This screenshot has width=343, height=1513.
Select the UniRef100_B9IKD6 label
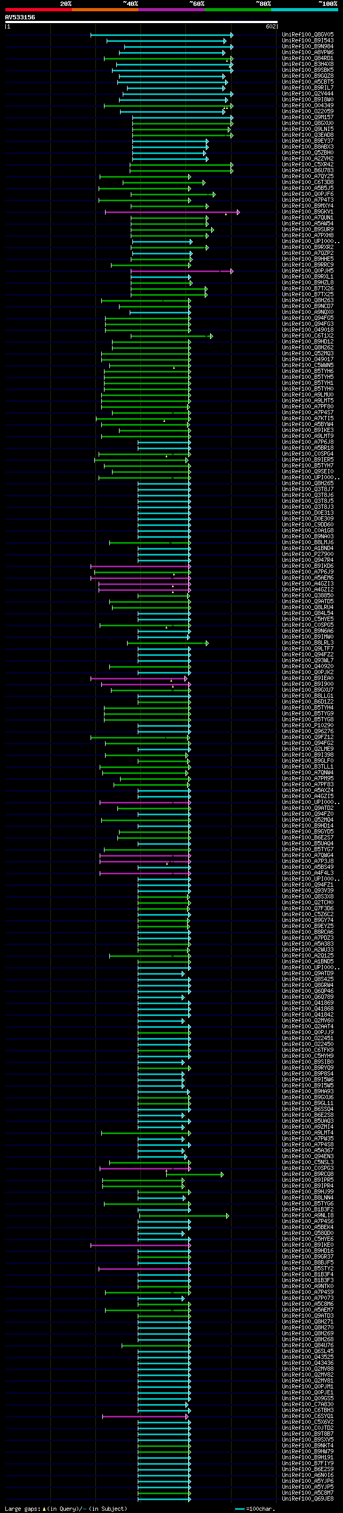308,566
